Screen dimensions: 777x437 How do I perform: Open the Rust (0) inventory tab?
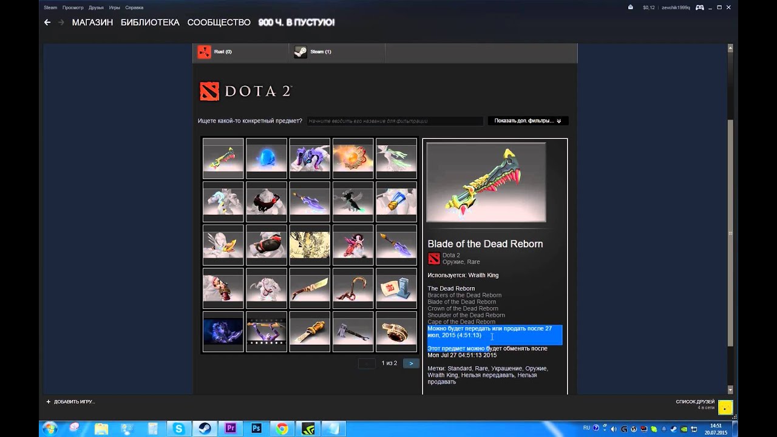click(241, 52)
